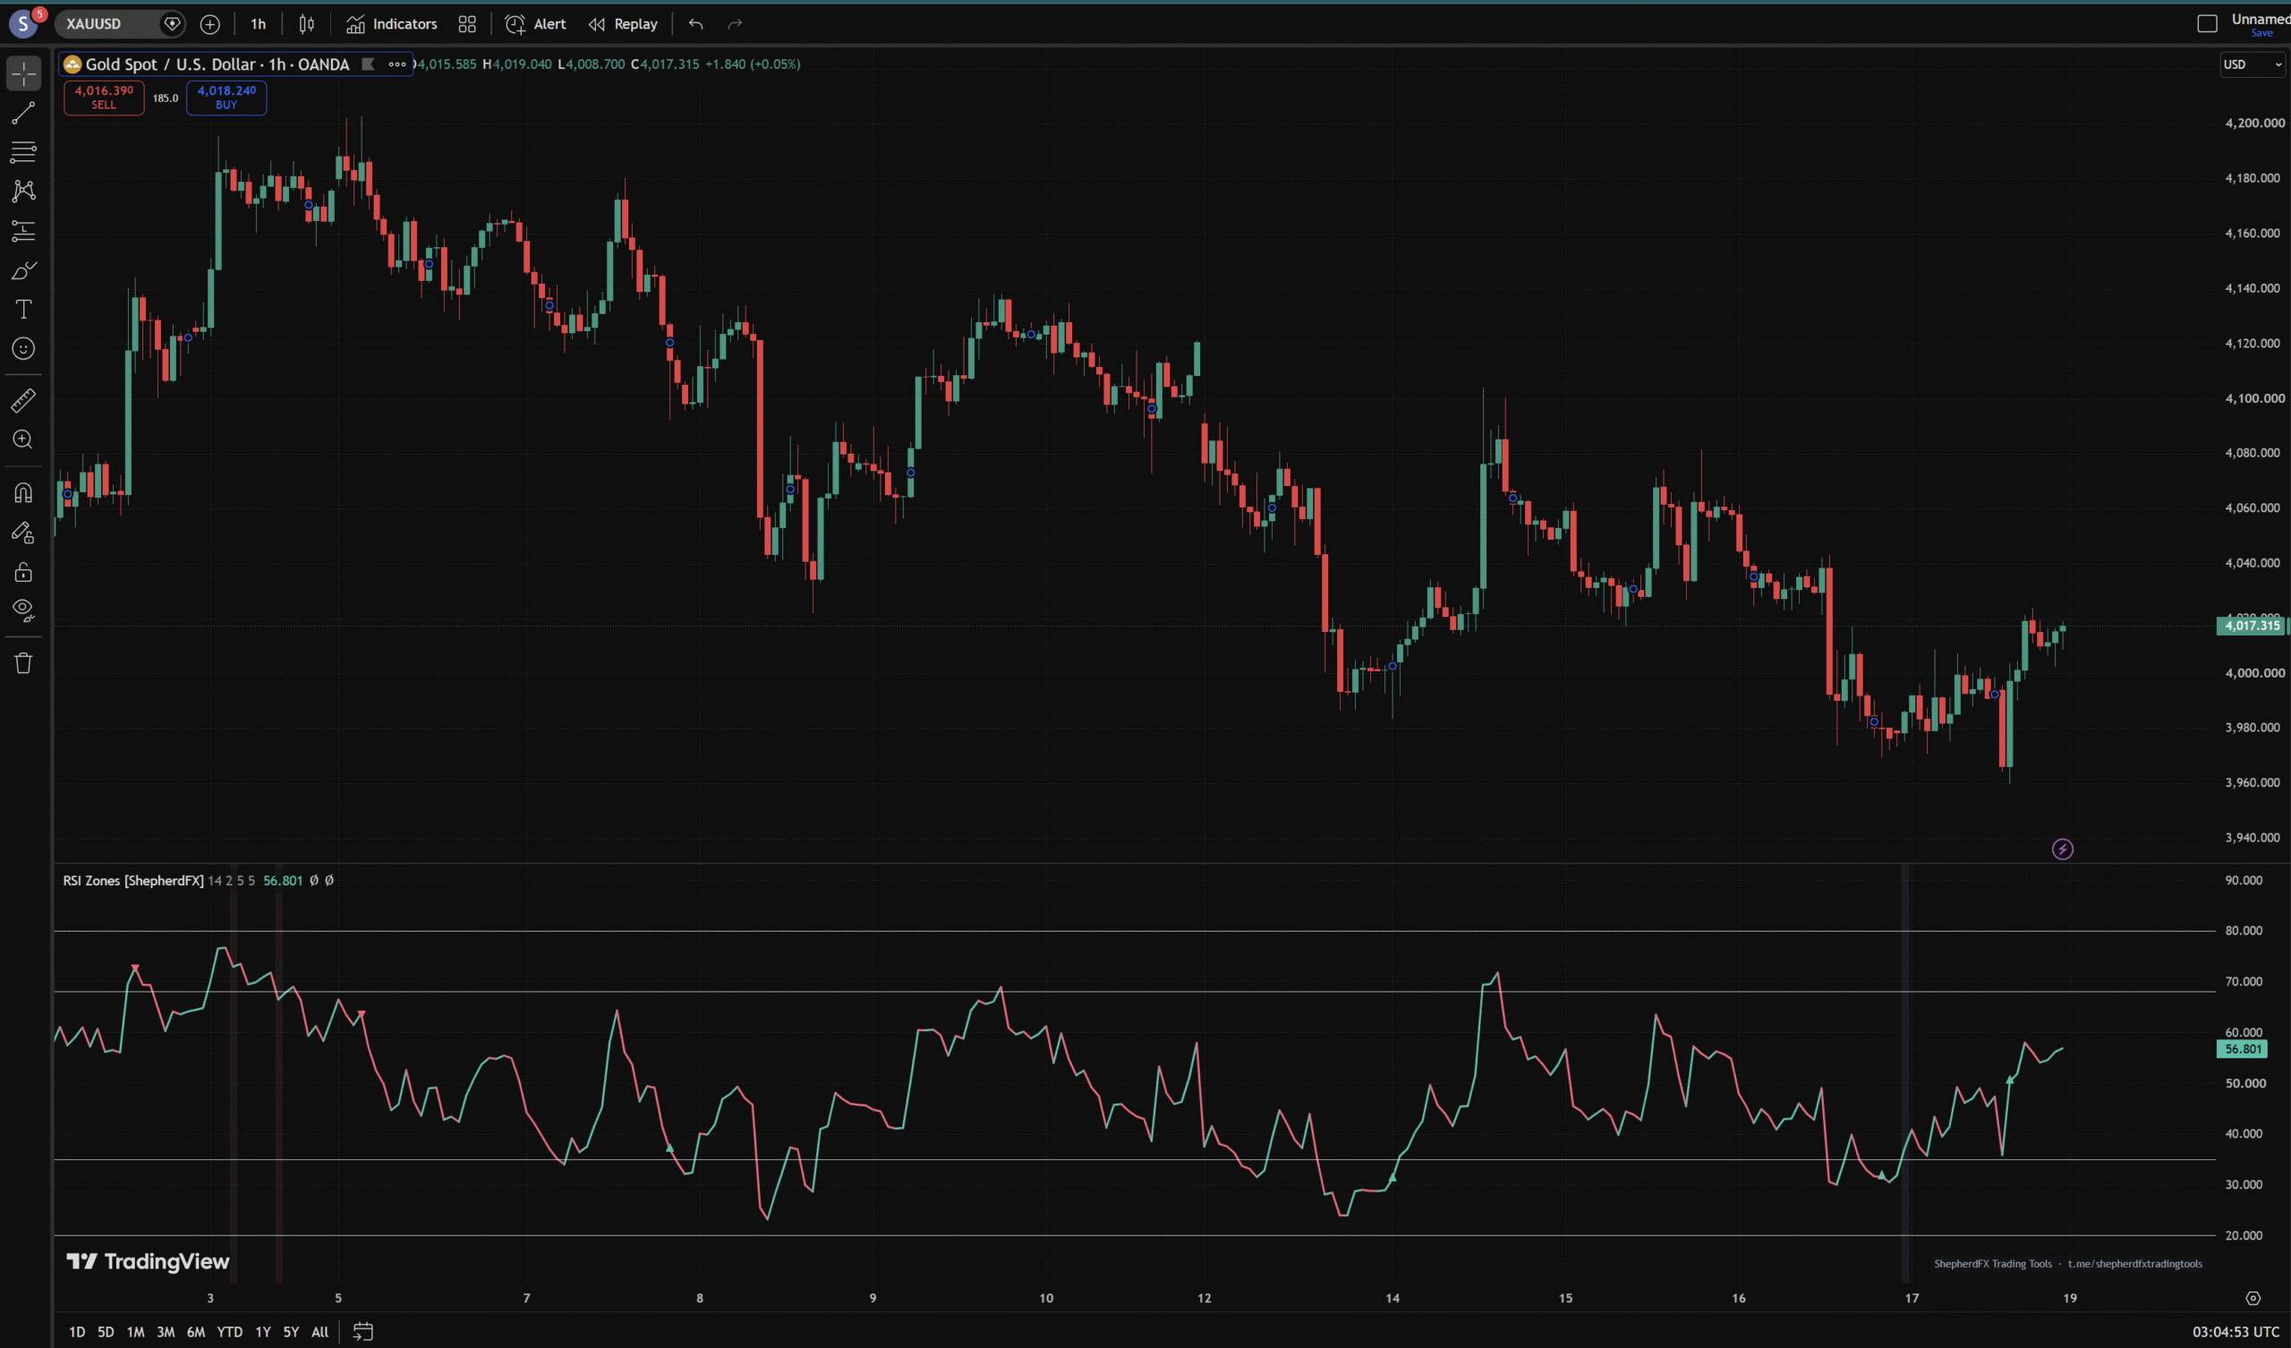The height and width of the screenshot is (1348, 2291).
Task: Open the 1h time interval dropdown
Action: [259, 24]
